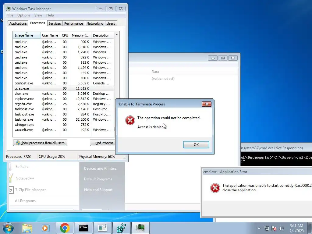Image resolution: width=312 pixels, height=234 pixels.
Task: Open Notepad++ from the Start menu
Action: 25,178
